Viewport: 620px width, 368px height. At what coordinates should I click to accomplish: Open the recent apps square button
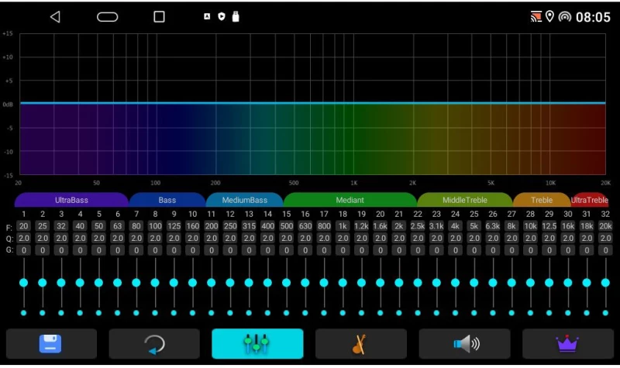tap(159, 16)
